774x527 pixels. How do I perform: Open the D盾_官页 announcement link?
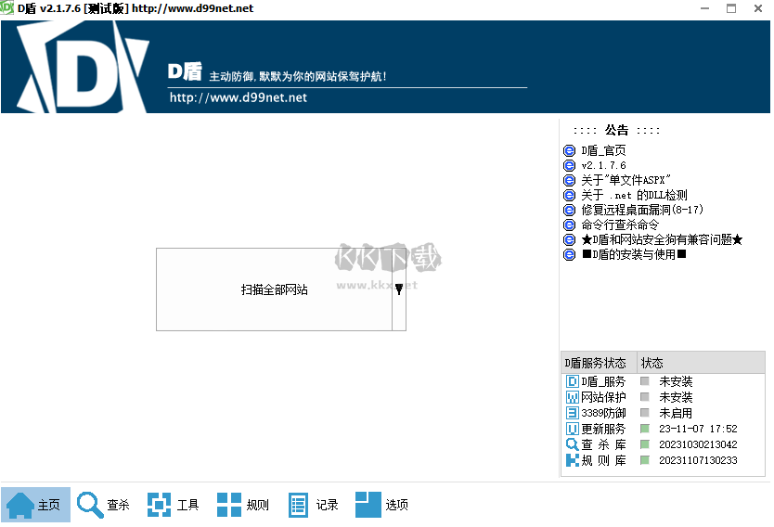click(x=603, y=151)
